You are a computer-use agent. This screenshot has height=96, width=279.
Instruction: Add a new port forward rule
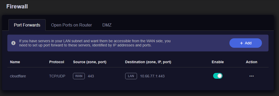click(246, 43)
